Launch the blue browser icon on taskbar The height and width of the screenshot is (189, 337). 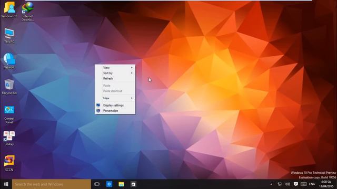tap(109, 184)
